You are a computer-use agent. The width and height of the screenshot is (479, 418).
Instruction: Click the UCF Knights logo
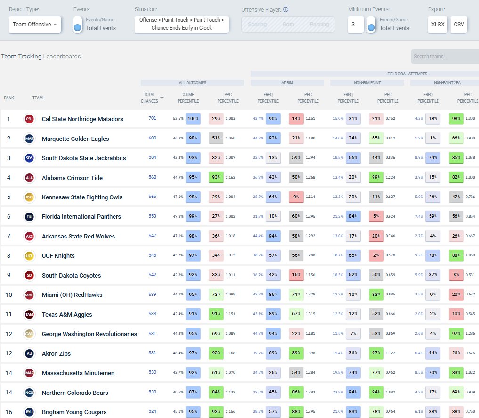point(29,256)
